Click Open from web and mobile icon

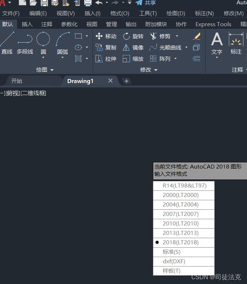66,3
